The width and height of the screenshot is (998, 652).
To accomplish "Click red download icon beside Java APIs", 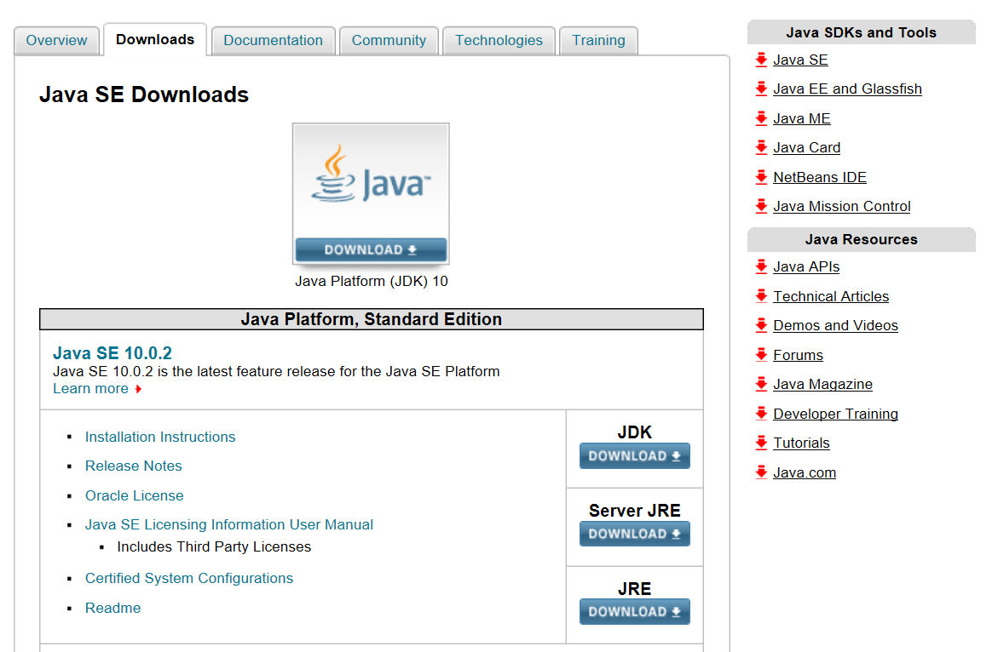I will pyautogui.click(x=761, y=267).
